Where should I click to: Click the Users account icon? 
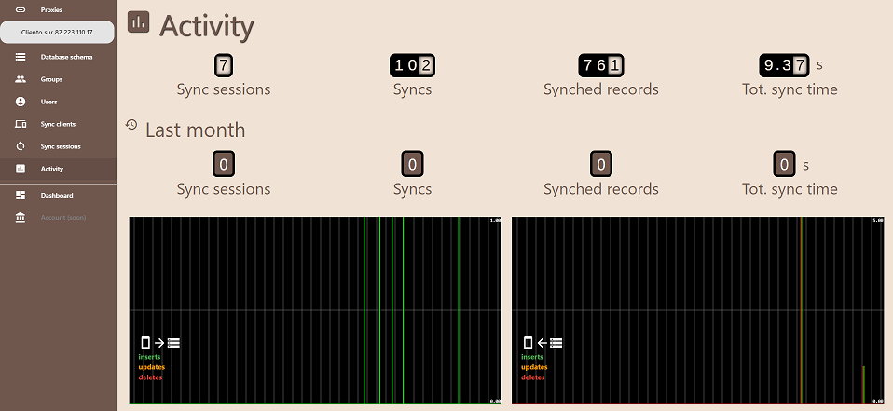click(21, 102)
